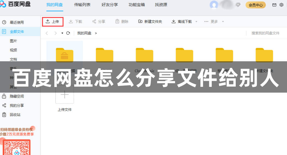
Task: Open the settings hexagon icon
Action: click(281, 5)
